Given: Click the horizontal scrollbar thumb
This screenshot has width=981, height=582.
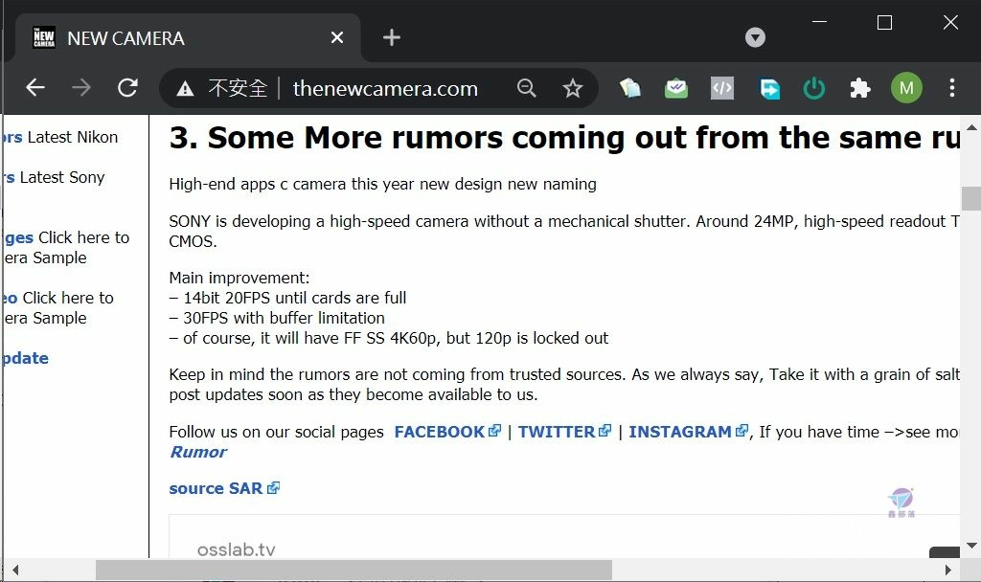Looking at the screenshot, I should pos(354,571).
